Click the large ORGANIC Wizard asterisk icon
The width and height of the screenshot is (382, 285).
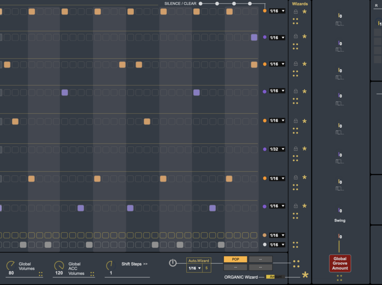pos(305,275)
